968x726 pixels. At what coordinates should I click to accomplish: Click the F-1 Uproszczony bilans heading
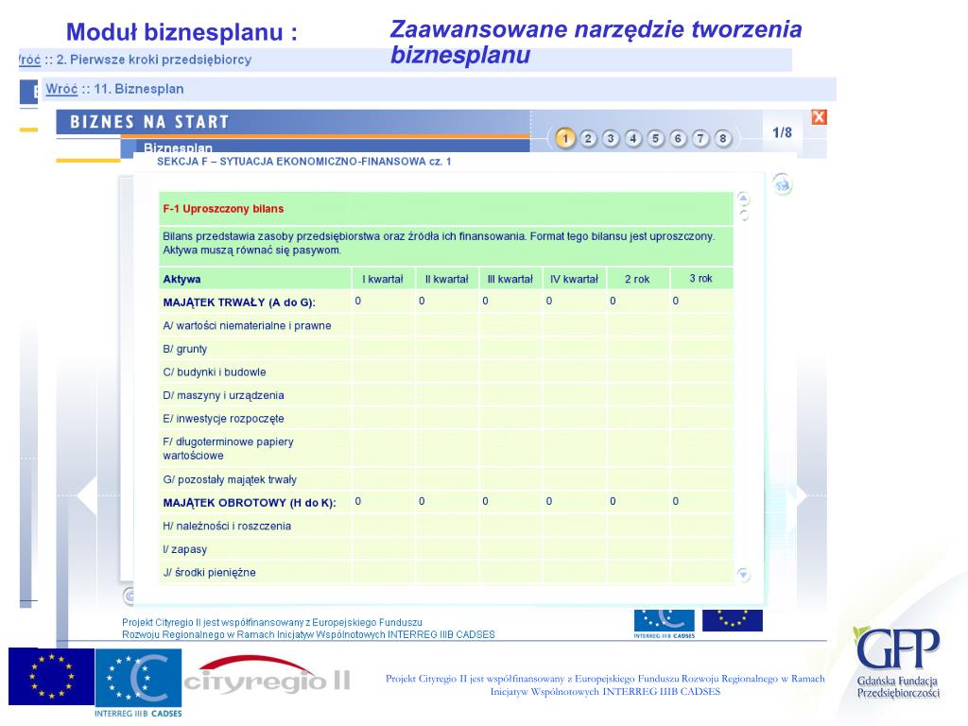(223, 209)
